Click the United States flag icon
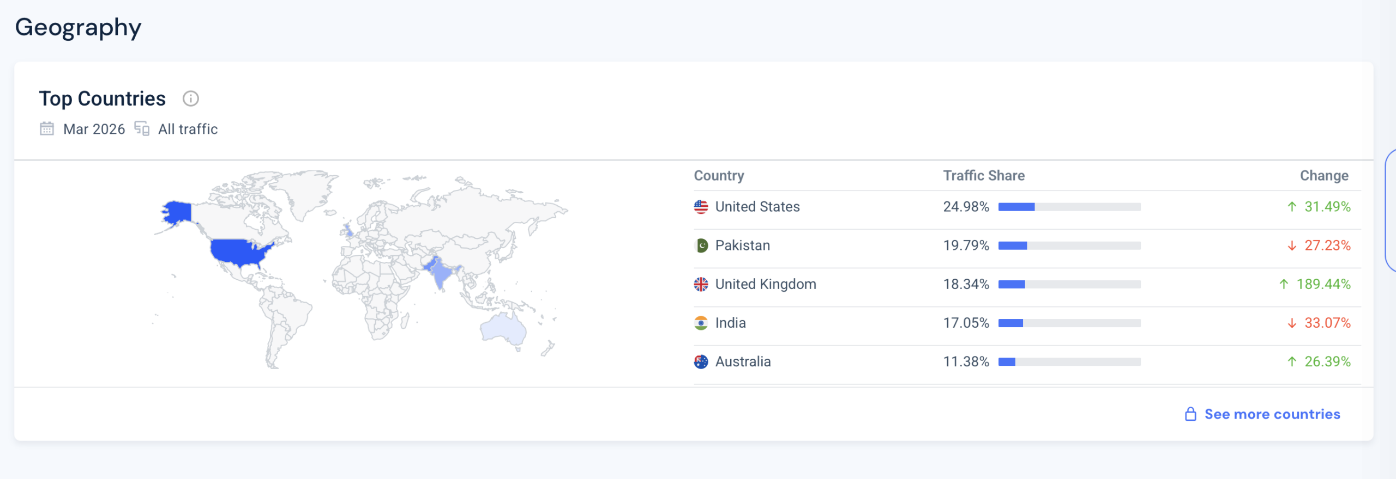 701,207
